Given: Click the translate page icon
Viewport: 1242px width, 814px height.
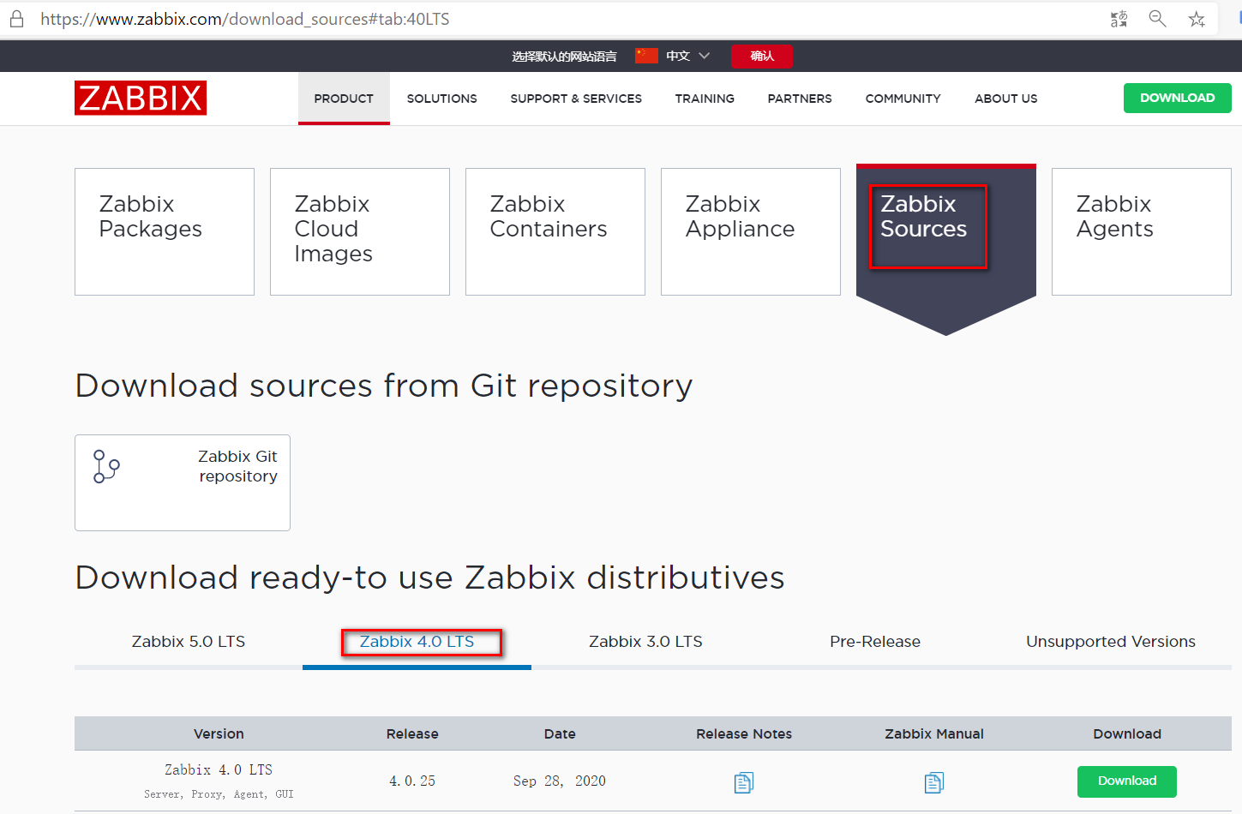Looking at the screenshot, I should click(1119, 19).
